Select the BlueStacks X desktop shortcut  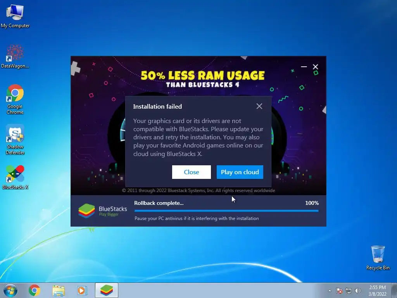[x=15, y=177]
